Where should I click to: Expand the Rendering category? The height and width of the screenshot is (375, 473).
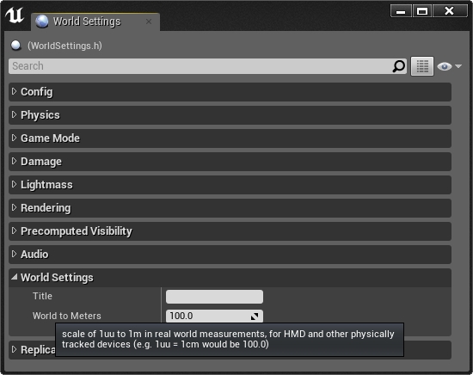coord(230,208)
